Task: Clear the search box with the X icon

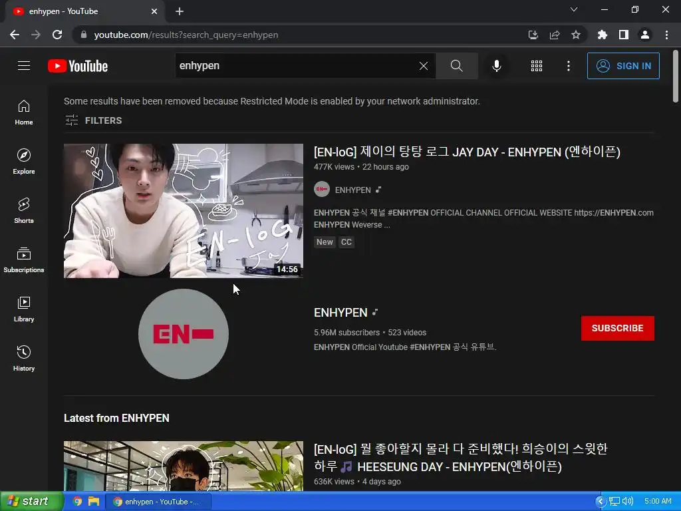Action: (x=424, y=66)
